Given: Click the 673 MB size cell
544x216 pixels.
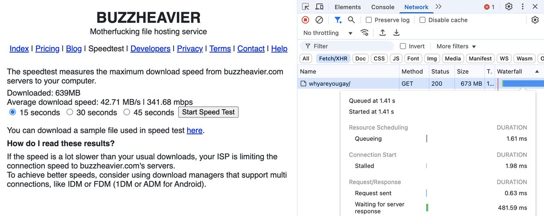Looking at the screenshot, I should click(469, 84).
